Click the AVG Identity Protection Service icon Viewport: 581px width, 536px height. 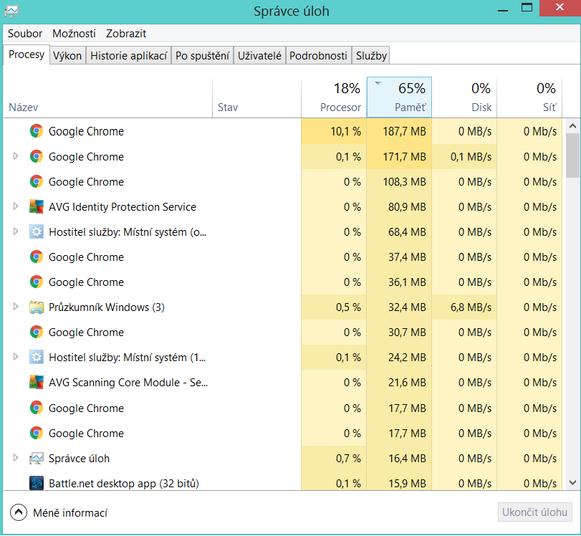click(37, 207)
